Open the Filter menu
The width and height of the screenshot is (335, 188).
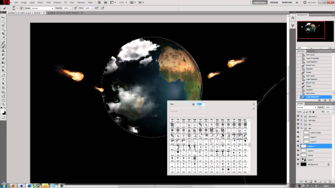point(48,2)
